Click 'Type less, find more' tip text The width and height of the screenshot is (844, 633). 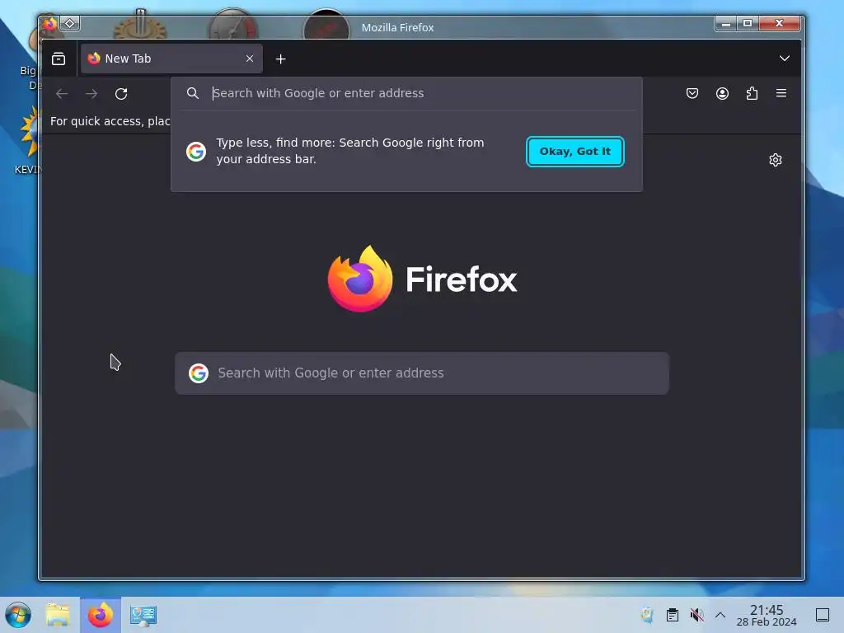(349, 151)
